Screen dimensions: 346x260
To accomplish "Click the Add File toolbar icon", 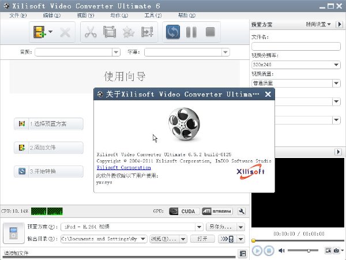I will click(39, 32).
